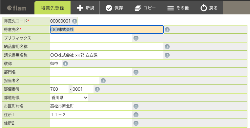Screen dimensions: 250x128
Task: Select the 得意先登録 tab
Action: [52, 8]
